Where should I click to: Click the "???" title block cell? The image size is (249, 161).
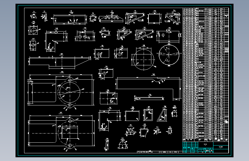pyautogui.click(x=205, y=144)
